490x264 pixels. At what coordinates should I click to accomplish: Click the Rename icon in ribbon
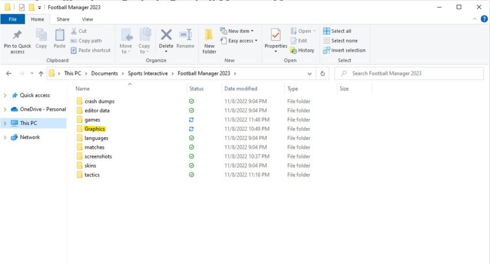[185, 35]
